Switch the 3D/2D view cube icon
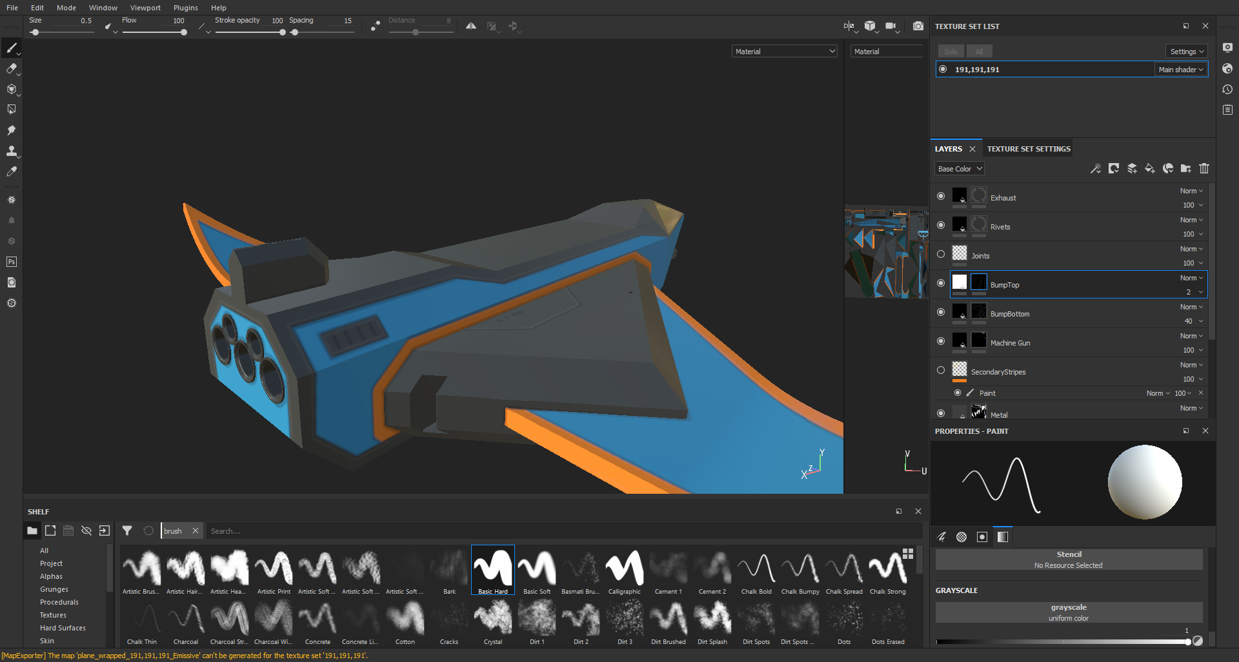Viewport: 1239px width, 662px height. click(870, 26)
